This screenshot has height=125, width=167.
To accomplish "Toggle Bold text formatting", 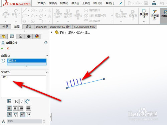I will pos(16,101).
